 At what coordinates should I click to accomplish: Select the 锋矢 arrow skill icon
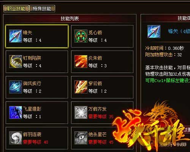tap(16, 36)
